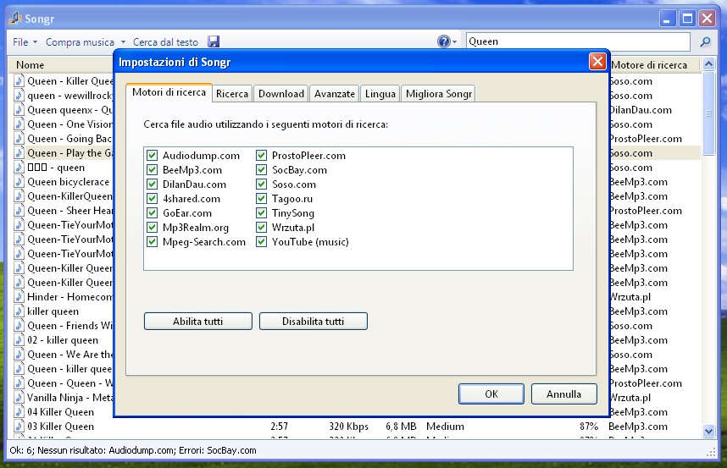
Task: Click the blue help question mark icon
Action: point(443,41)
